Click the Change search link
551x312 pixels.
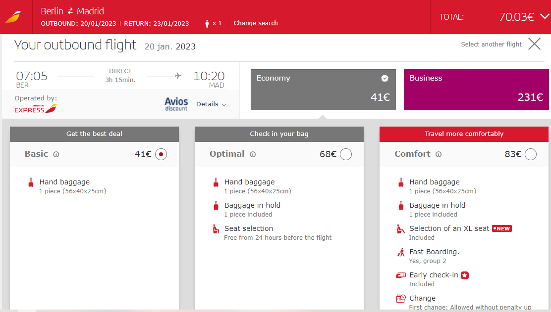click(256, 23)
